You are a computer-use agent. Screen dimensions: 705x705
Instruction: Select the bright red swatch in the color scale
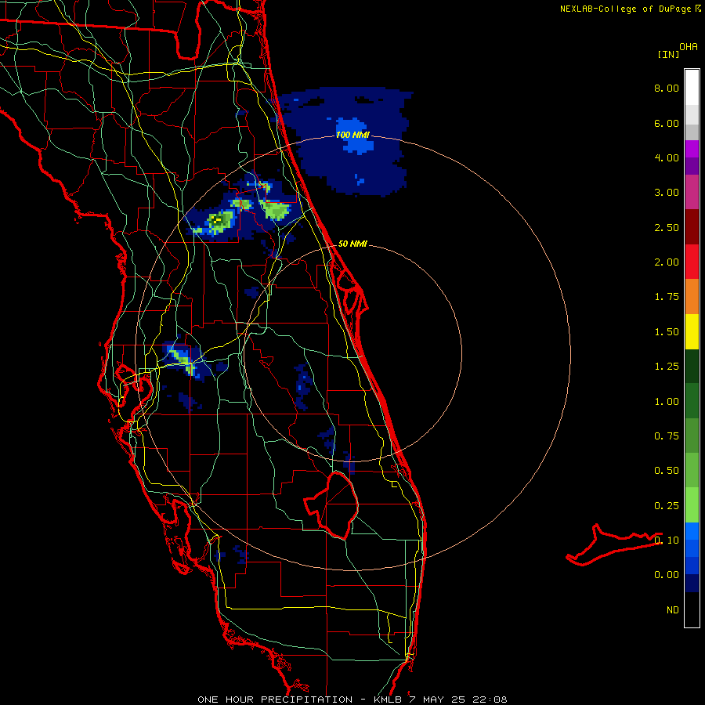692,262
